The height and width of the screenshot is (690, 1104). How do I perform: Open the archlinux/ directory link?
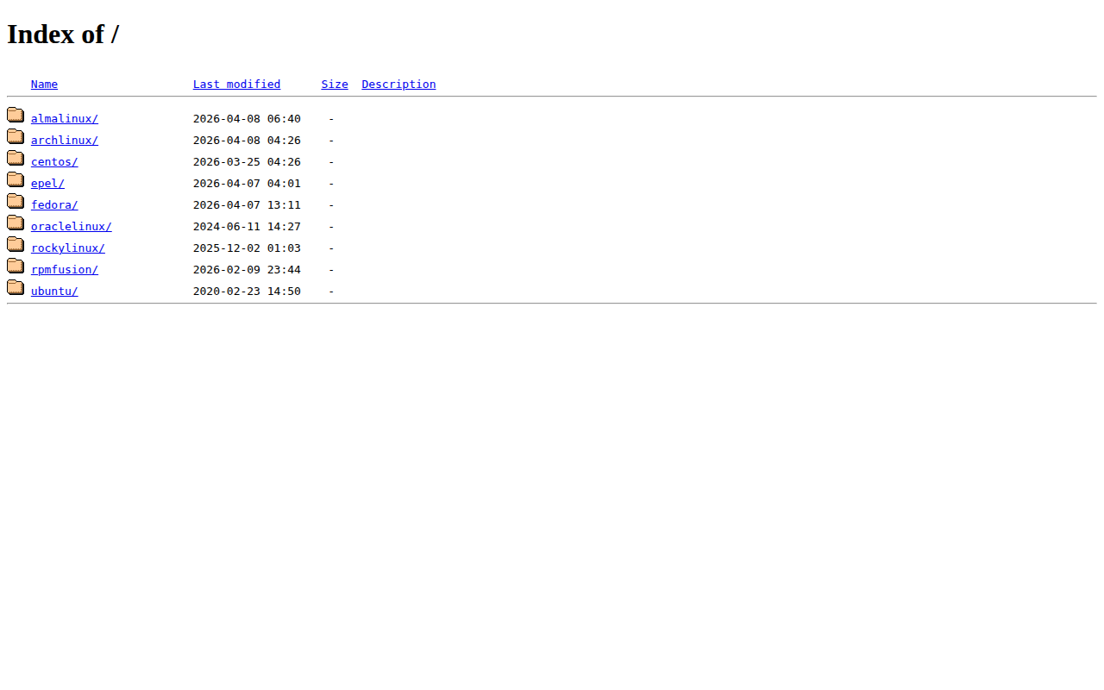click(65, 141)
